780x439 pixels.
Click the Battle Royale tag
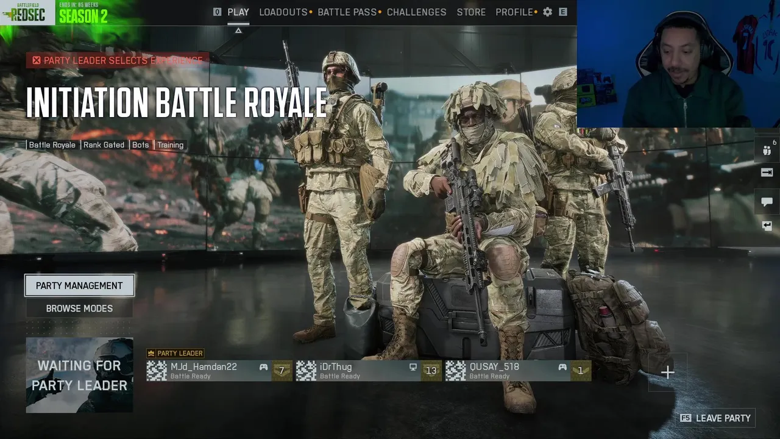[x=52, y=145]
